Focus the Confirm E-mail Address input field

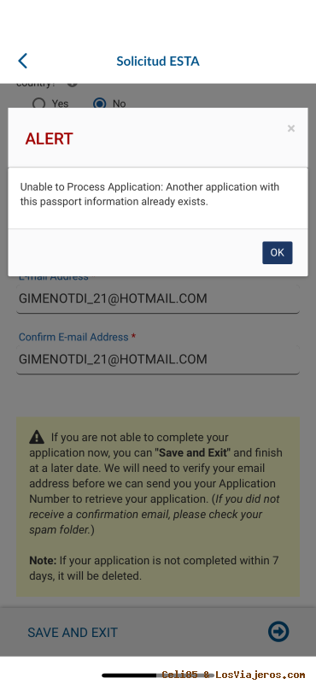click(158, 359)
